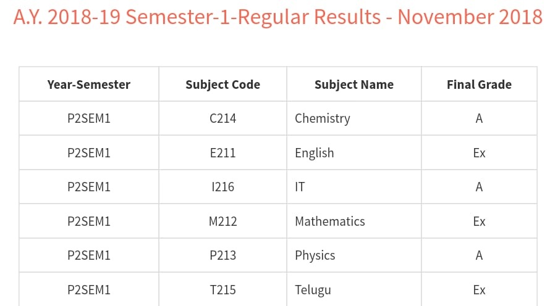Select the Mathematics subject name cell
550x306 pixels.
click(x=330, y=221)
